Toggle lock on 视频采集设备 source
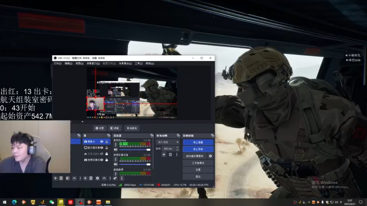 [x=107, y=160]
